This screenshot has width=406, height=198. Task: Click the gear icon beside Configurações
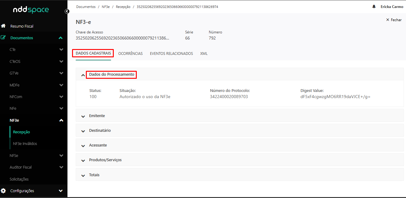point(3,191)
